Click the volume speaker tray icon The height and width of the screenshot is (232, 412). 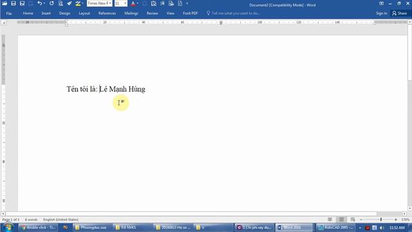point(382,227)
